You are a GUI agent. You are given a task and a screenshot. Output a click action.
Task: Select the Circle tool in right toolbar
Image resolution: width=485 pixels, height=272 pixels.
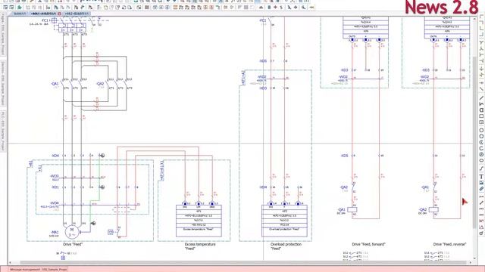[481, 130]
